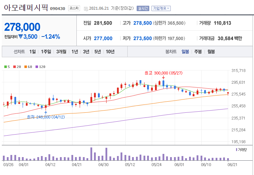Click the 최저 246,000 (04/12) annotation
This screenshot has height=175, width=254.
[46, 117]
